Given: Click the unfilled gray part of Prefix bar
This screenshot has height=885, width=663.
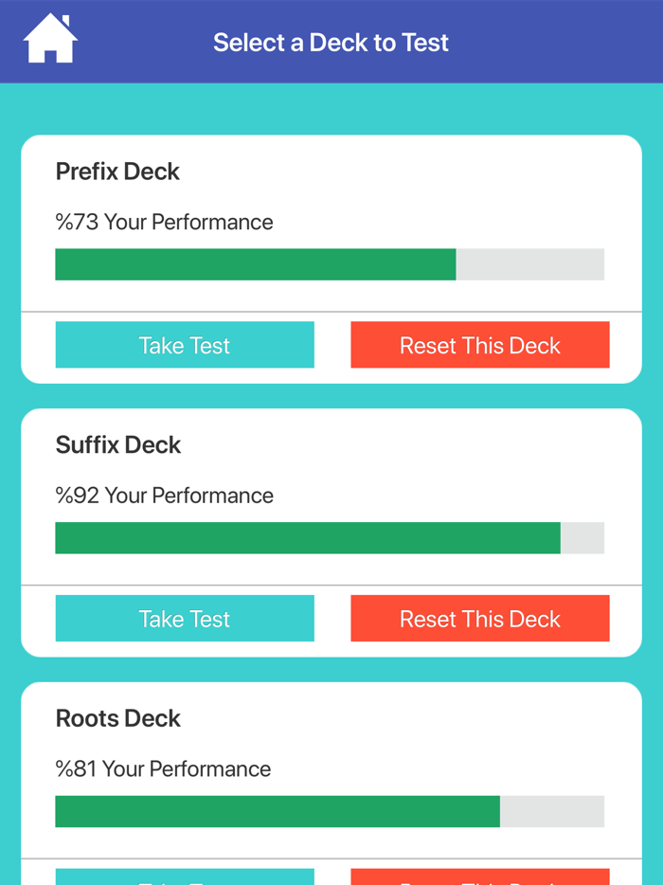Looking at the screenshot, I should (530, 264).
